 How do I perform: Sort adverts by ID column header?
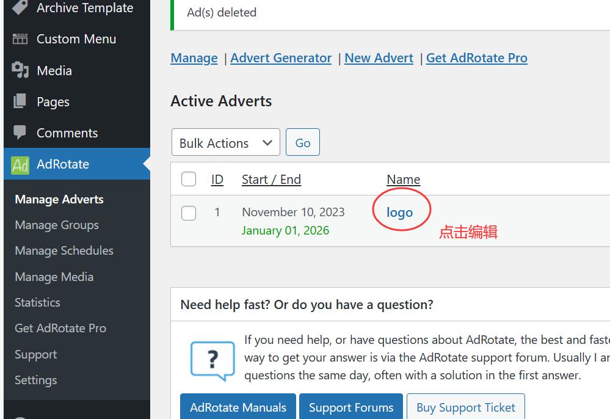coord(217,180)
